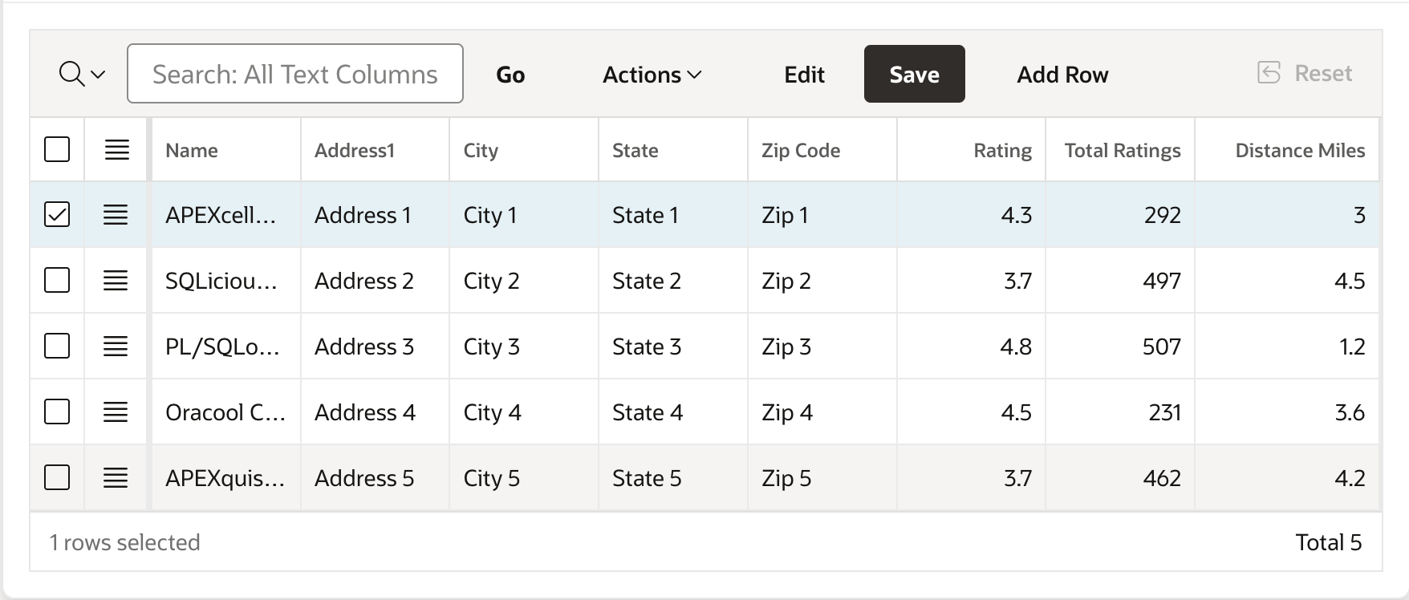Screen dimensions: 1409x600
Task: Click the Distance Miles column header
Action: click(1287, 150)
